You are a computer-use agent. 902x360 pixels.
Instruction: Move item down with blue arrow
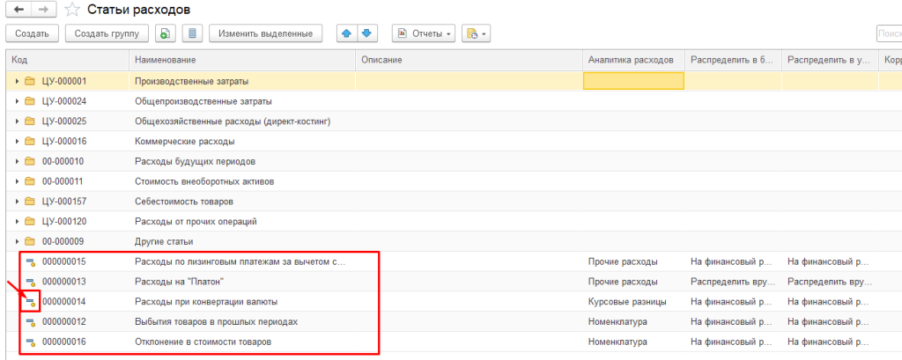[366, 33]
